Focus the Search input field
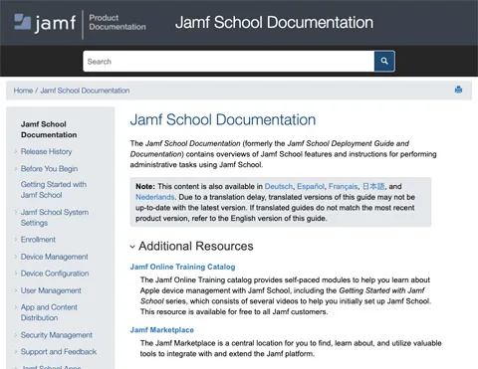 (229, 61)
